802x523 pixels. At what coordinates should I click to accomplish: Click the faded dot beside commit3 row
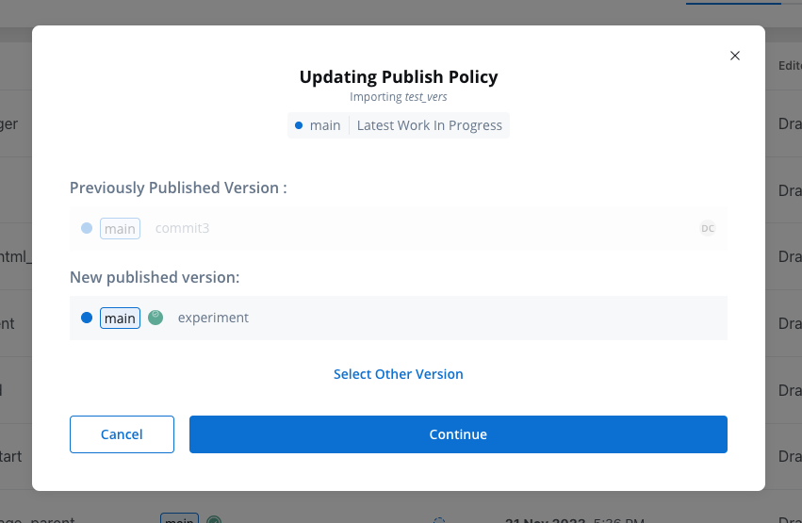point(87,228)
